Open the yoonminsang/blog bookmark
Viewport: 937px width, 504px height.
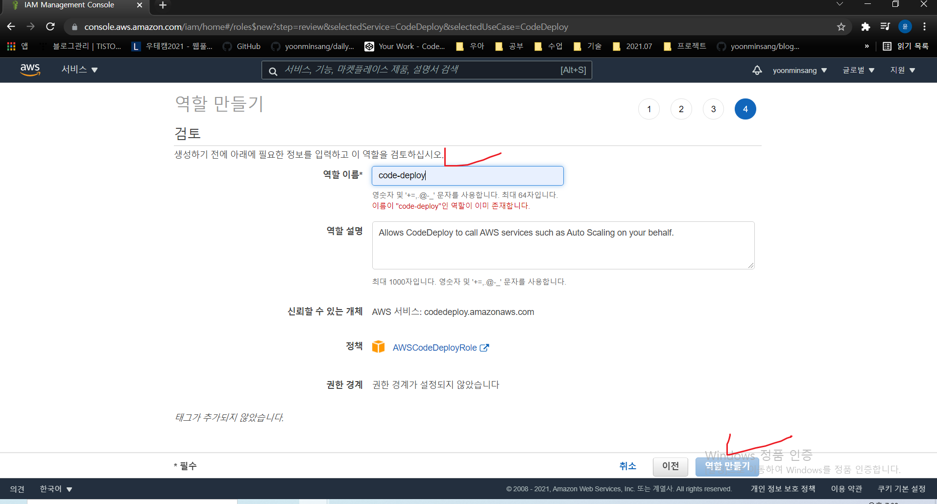point(758,46)
